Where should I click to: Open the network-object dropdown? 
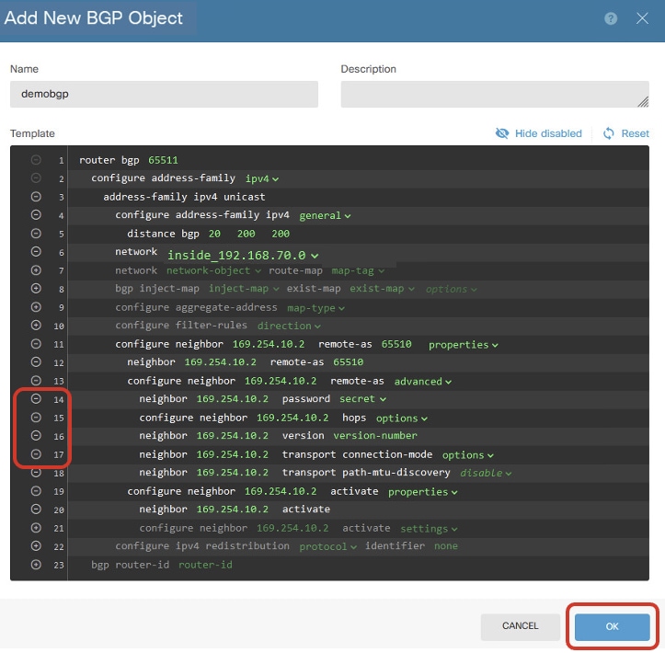coord(213,271)
